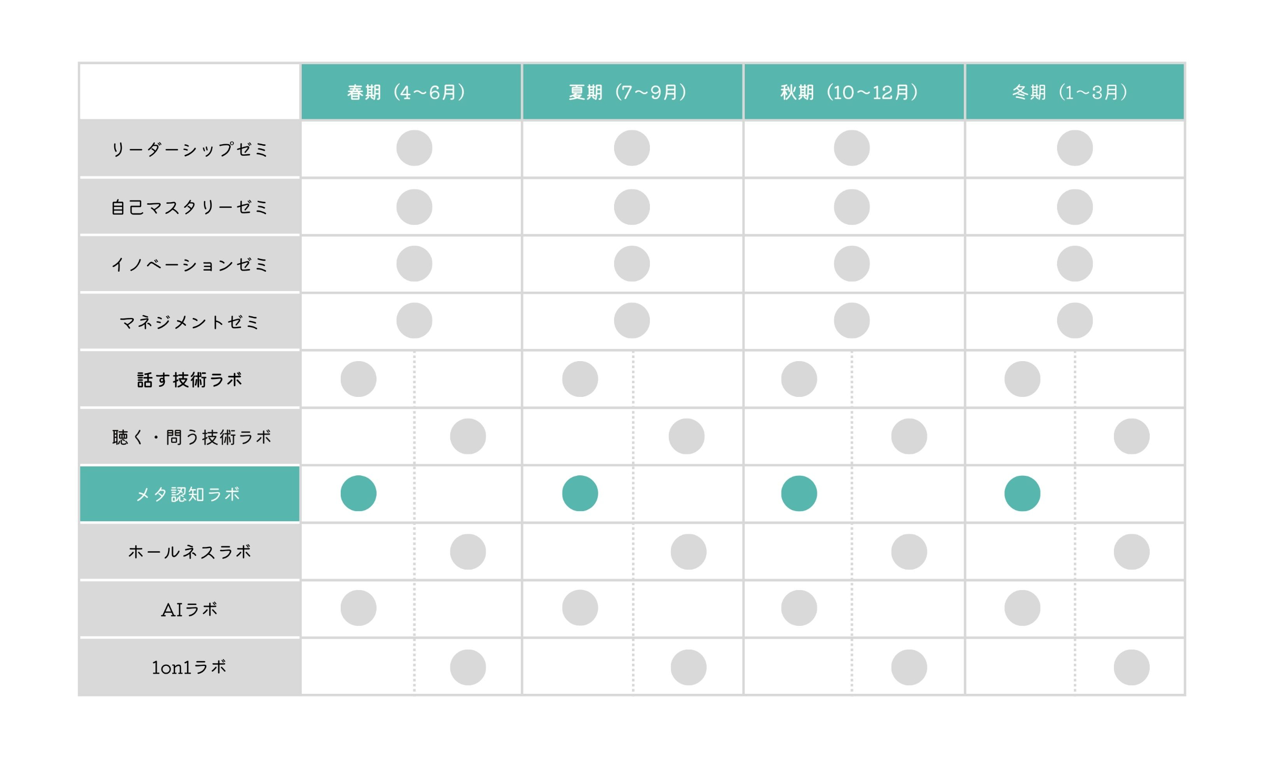Select the 話す技術ラボ row label
Viewport: 1264px width, 758px height.
point(190,379)
